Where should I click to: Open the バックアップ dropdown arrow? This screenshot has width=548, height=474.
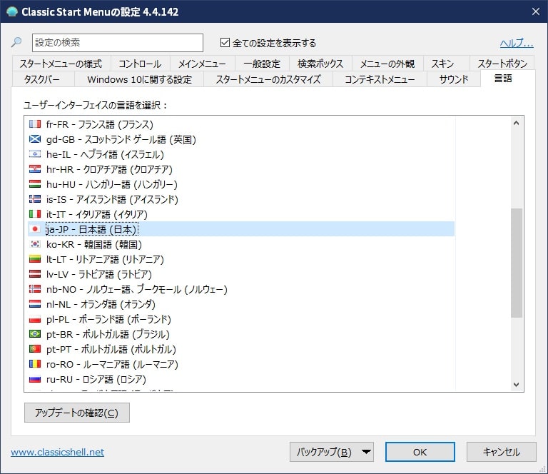(x=366, y=452)
